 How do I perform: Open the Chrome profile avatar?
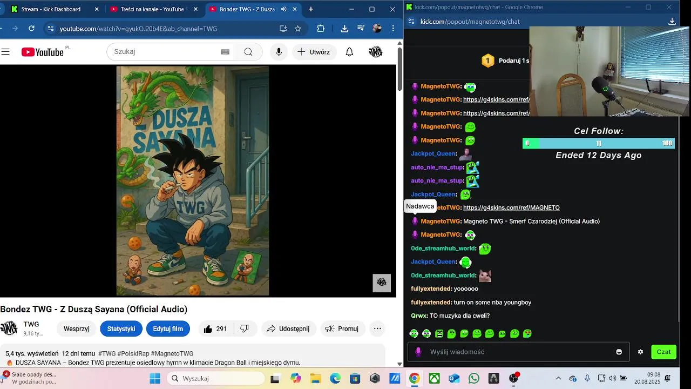point(377,29)
